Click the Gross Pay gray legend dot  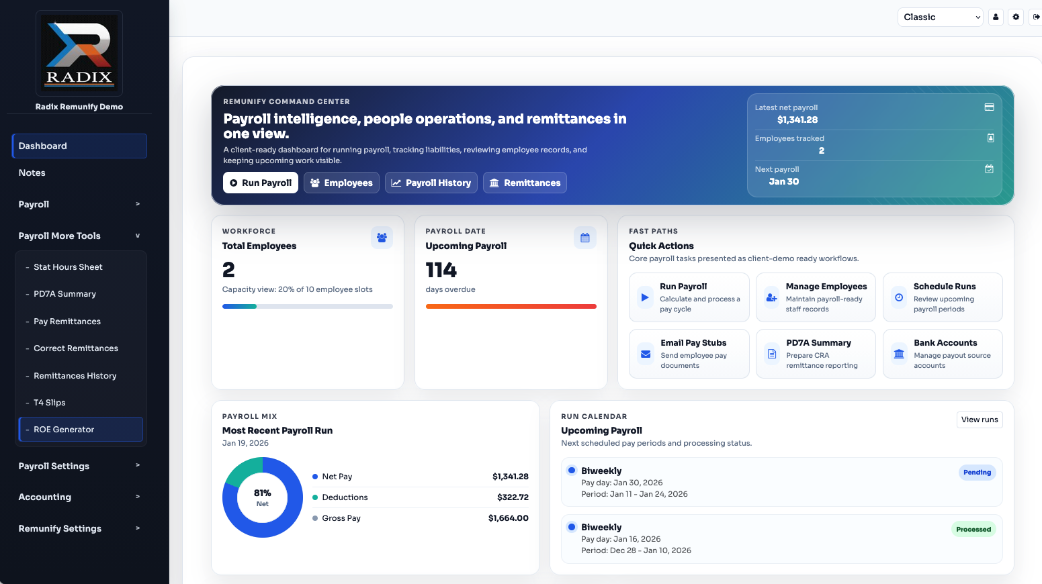pyautogui.click(x=315, y=518)
